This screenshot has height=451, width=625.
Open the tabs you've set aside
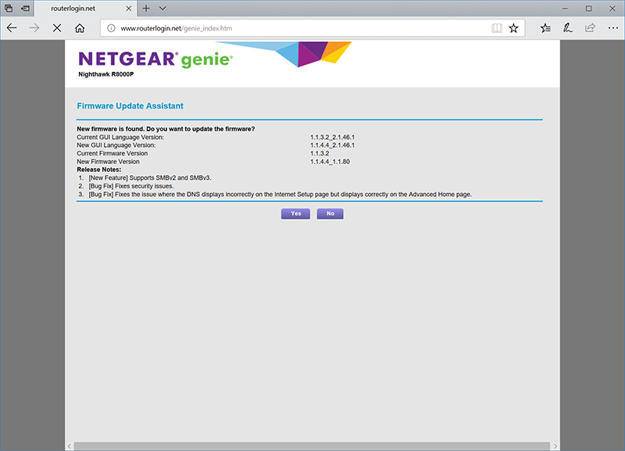[9, 8]
